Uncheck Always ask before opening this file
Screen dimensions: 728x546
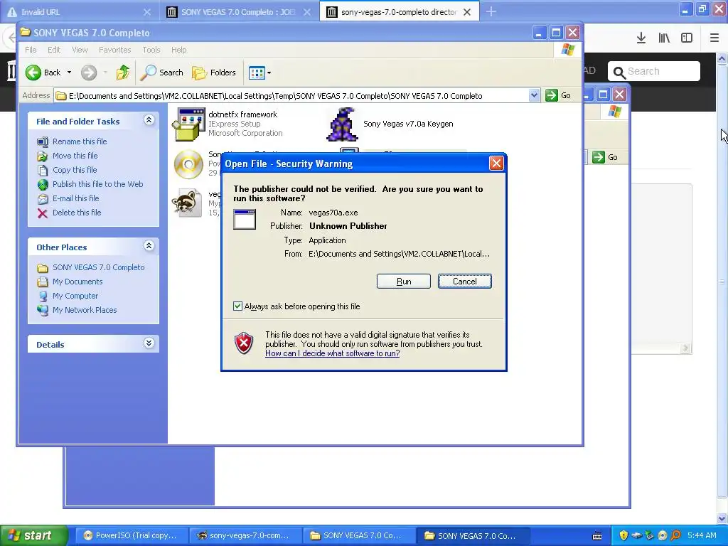(237, 306)
